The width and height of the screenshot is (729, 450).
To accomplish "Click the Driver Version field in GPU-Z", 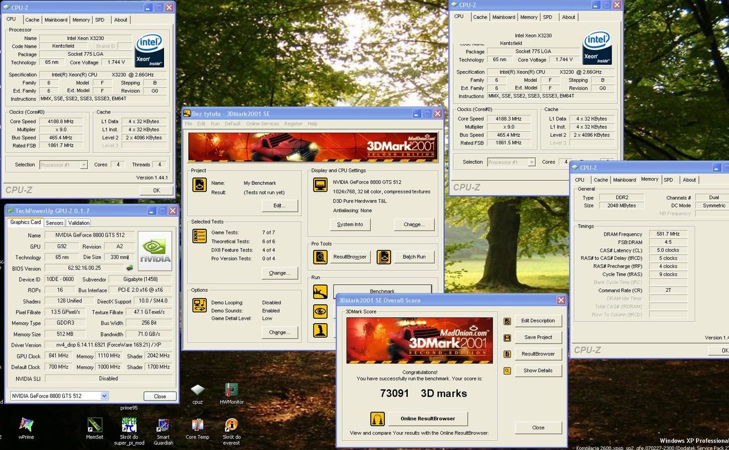I will pyautogui.click(x=108, y=345).
